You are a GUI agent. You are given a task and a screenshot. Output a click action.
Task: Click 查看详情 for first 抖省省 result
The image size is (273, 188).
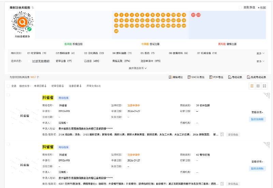tap(257, 112)
